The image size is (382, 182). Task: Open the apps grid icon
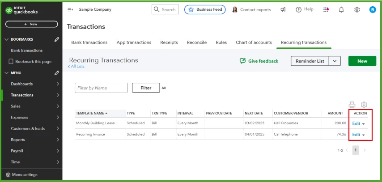(x=326, y=9)
